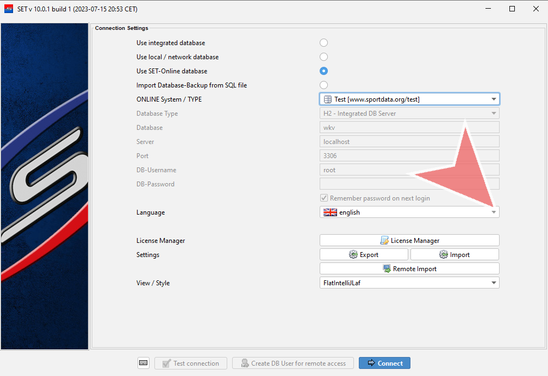Start Remote Import of settings
The height and width of the screenshot is (376, 548).
coord(409,268)
